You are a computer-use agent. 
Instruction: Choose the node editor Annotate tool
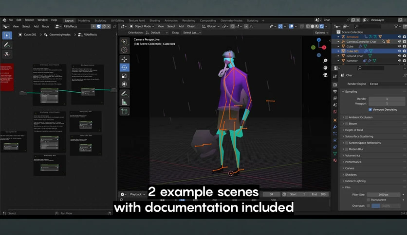pos(7,45)
